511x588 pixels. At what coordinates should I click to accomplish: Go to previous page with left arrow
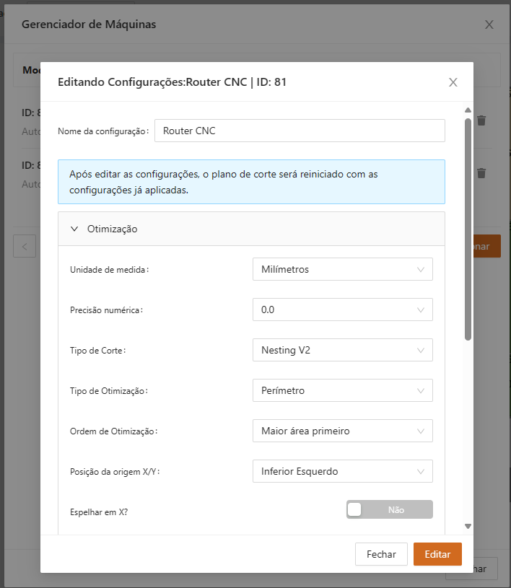25,246
